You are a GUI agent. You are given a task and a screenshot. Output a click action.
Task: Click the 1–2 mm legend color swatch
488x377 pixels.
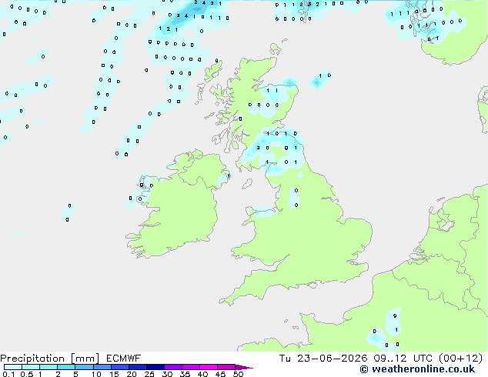pos(48,367)
